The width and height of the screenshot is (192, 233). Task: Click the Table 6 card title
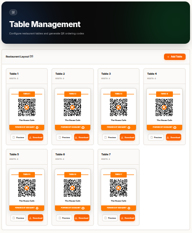pyautogui.click(x=60, y=154)
